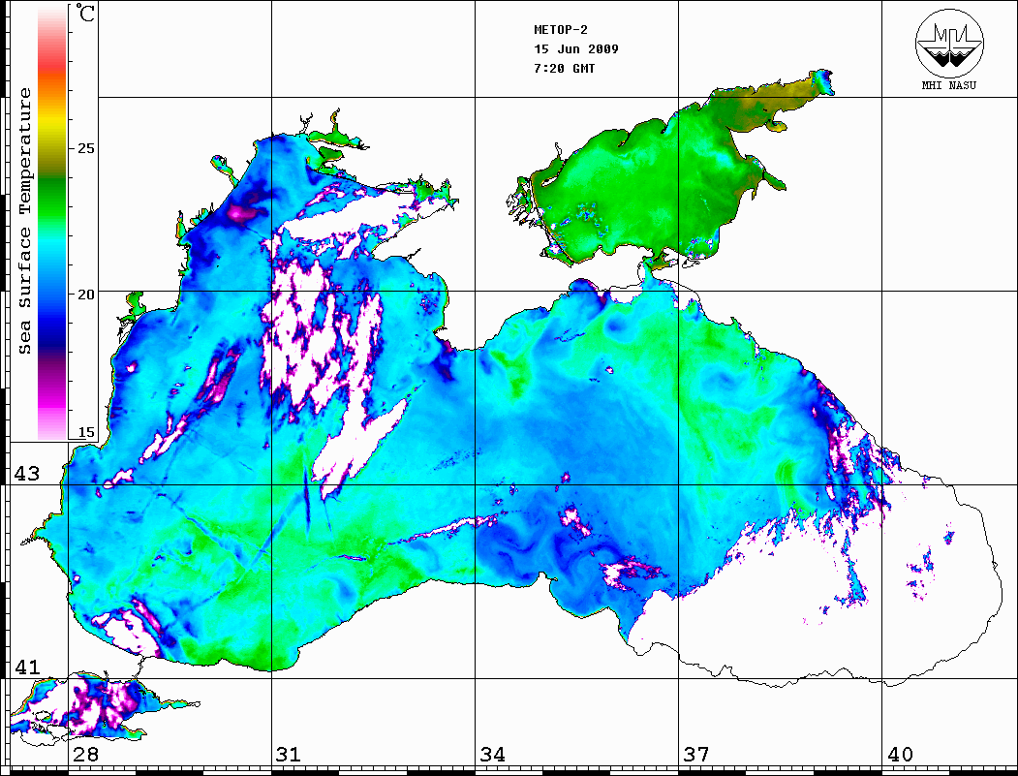The width and height of the screenshot is (1018, 776).
Task: Click the 'MHI NASU' caption text
Action: tap(948, 85)
